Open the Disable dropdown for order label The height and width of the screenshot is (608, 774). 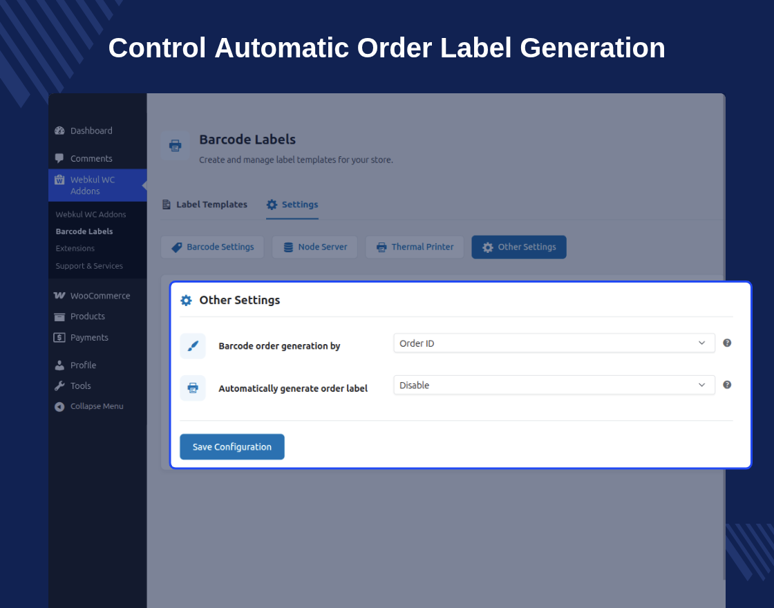point(554,386)
